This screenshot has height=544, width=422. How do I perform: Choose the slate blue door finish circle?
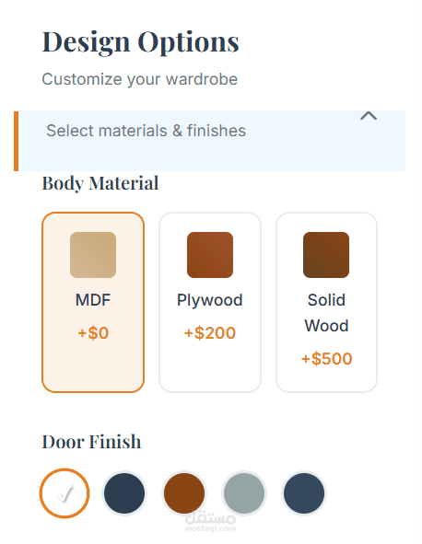coord(304,493)
